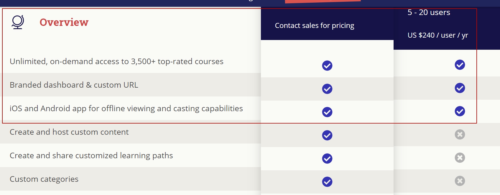Click the 5 - 20 users plan label
The image size is (500, 195).
(x=429, y=12)
